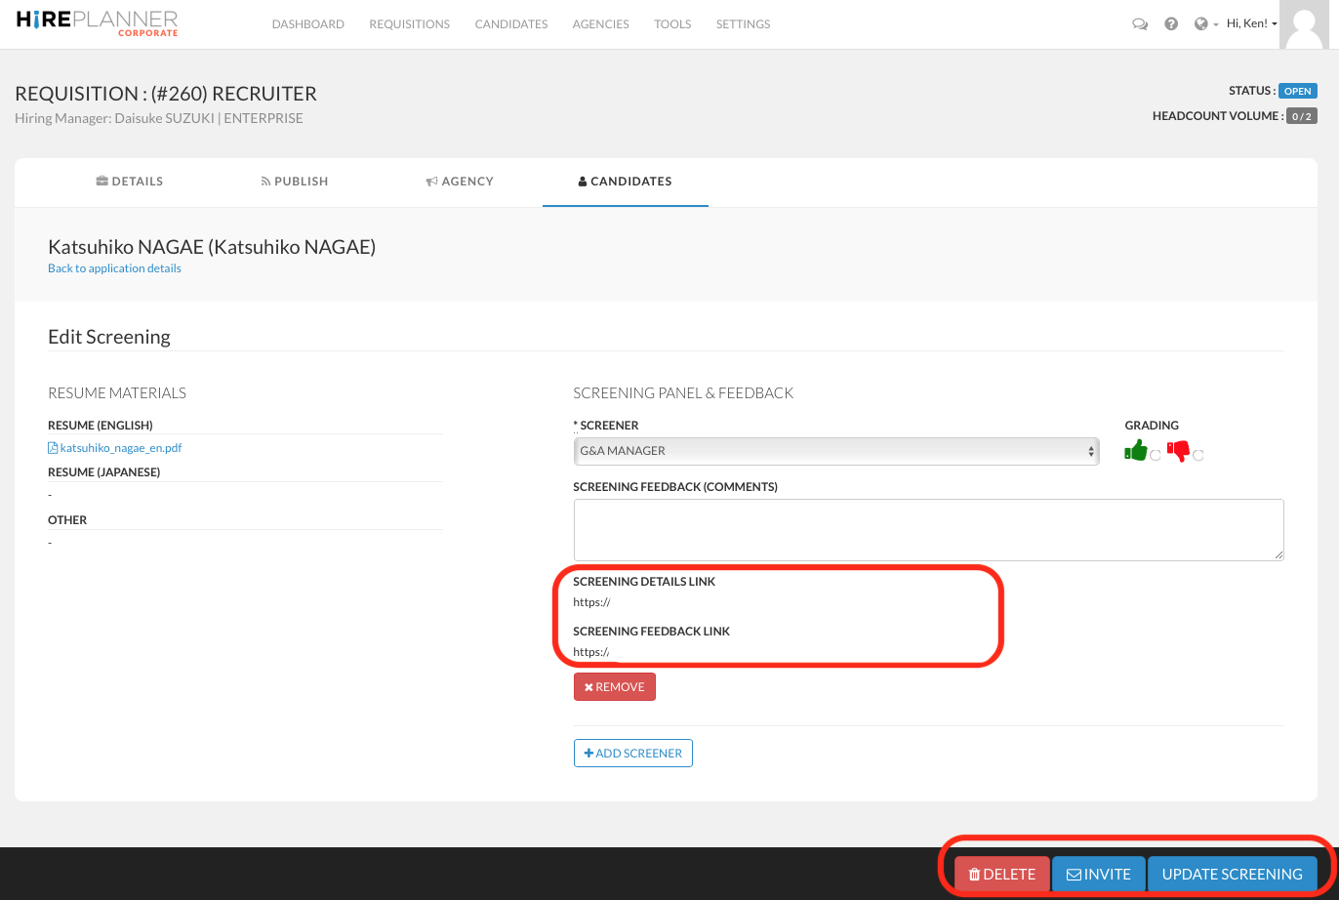Select the thumbs-down radio button
This screenshot has width=1339, height=900.
tap(1198, 455)
